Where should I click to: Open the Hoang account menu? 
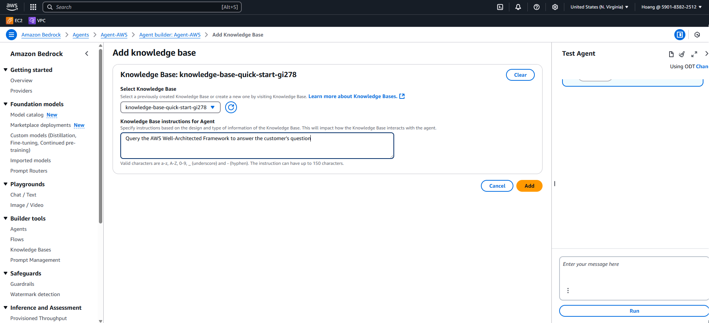click(x=671, y=7)
